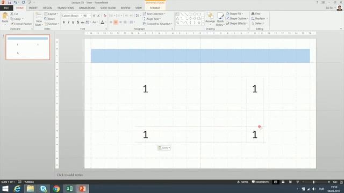Toggle italic formatting

[68, 23]
